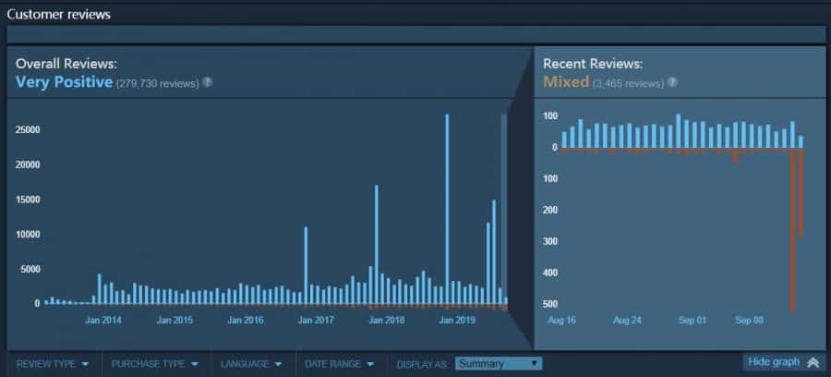Click the double-chevron icon beside Hide graph
Screen dimensions: 831x377
pos(813,363)
